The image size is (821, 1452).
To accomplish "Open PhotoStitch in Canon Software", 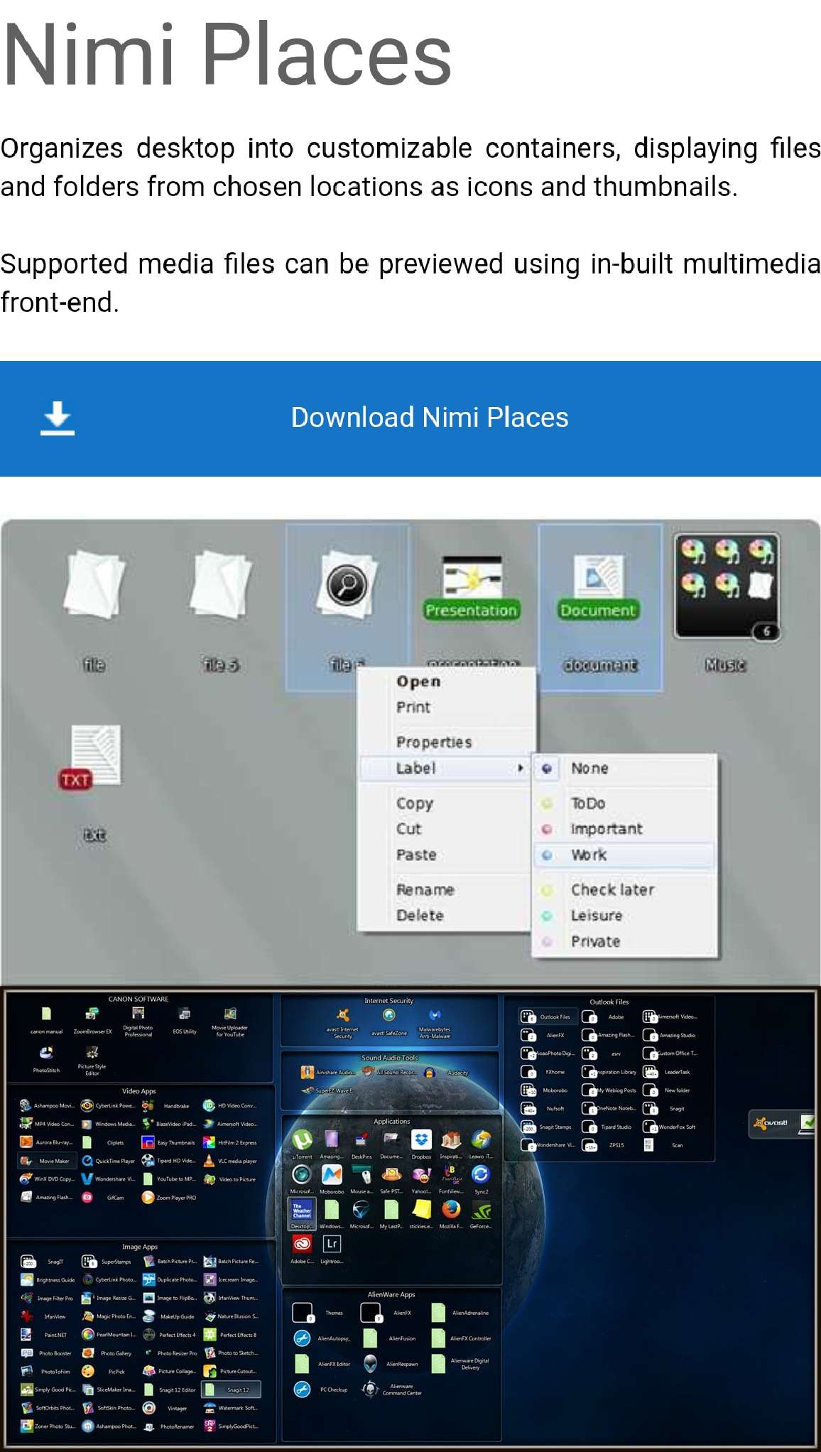I will [46, 1058].
